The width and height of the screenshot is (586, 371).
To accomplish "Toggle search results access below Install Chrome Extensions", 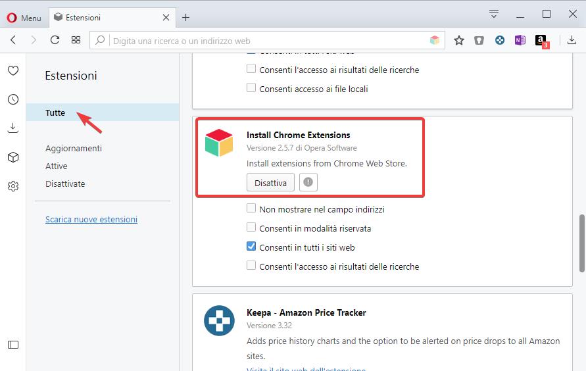I will 251,265.
